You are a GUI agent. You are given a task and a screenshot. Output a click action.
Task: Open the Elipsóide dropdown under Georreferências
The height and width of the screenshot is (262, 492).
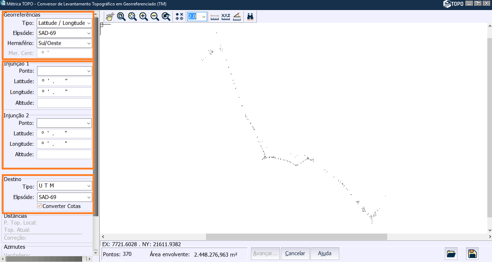point(89,33)
